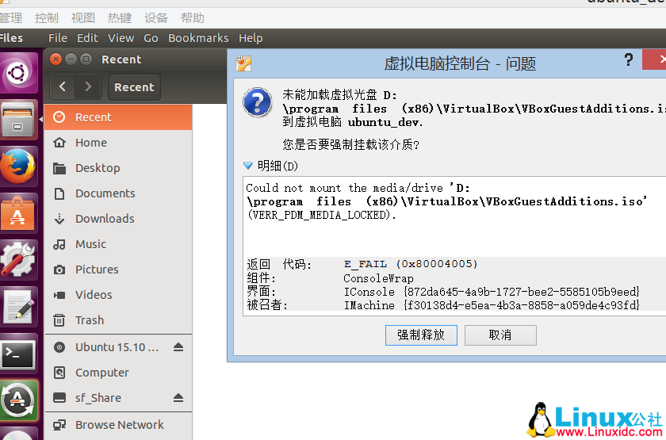Viewport: 666px width, 440px height.
Task: Select the Home label in the sidebar
Action: coord(91,143)
